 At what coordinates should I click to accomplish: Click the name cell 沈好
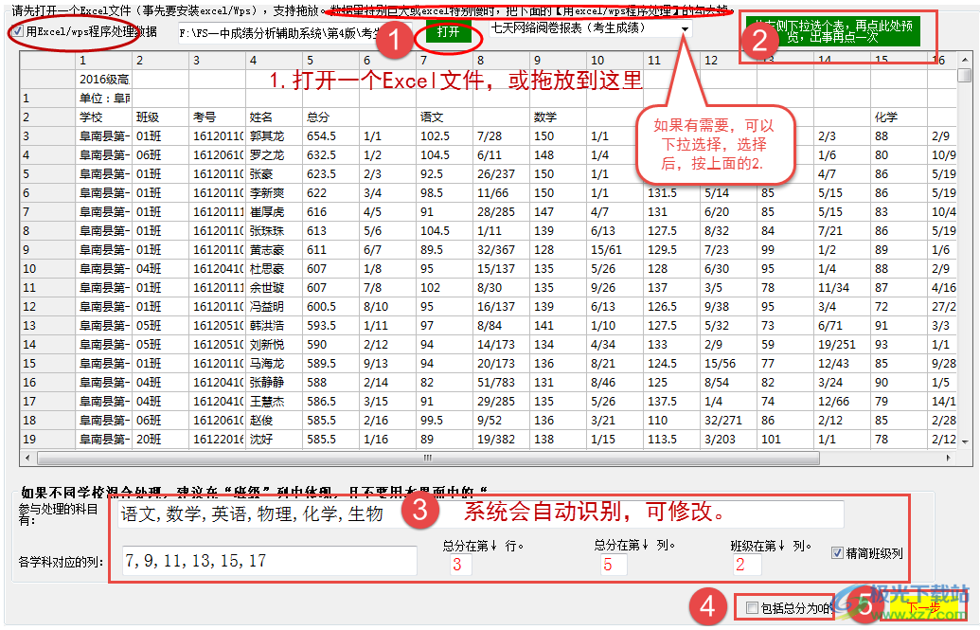pyautogui.click(x=275, y=440)
